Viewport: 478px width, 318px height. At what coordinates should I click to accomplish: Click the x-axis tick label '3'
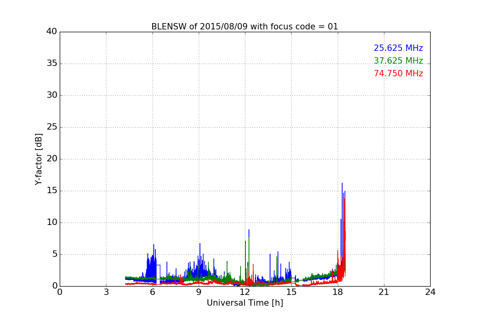[106, 292]
